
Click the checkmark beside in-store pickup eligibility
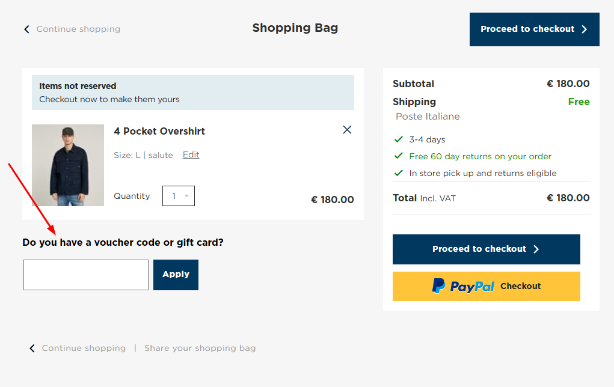pyautogui.click(x=398, y=173)
